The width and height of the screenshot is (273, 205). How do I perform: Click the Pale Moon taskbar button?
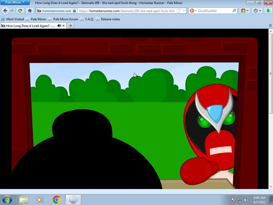73,200
